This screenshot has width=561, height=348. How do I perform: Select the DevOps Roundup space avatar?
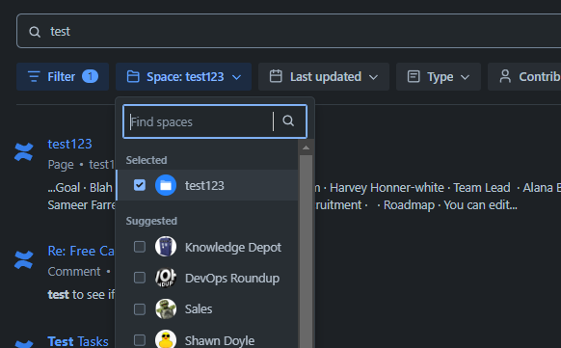(x=166, y=278)
